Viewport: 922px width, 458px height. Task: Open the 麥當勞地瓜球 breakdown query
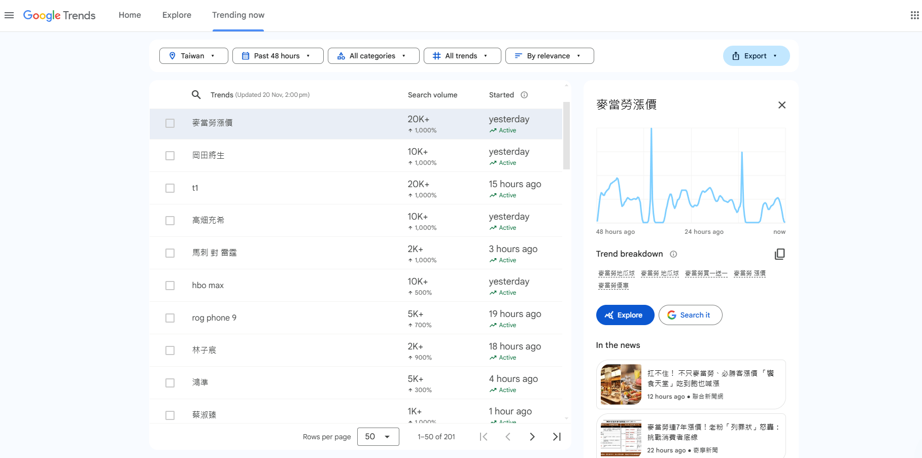tap(616, 273)
